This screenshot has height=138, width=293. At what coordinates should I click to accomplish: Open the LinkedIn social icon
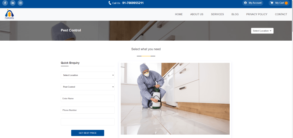(13, 3)
